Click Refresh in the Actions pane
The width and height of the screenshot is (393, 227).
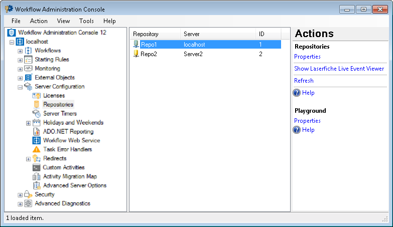(304, 81)
